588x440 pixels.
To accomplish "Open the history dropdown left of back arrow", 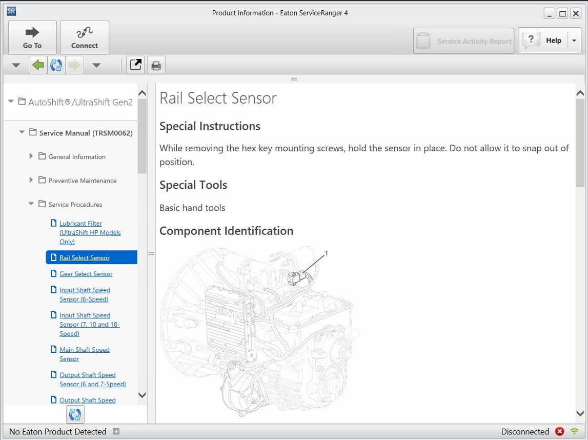I will [x=16, y=66].
